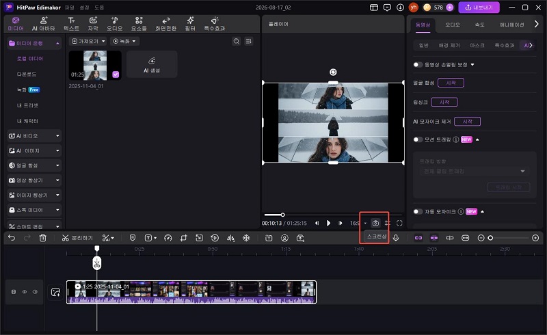Select the crop tool in timeline toolbar
The width and height of the screenshot is (547, 335).
183,238
